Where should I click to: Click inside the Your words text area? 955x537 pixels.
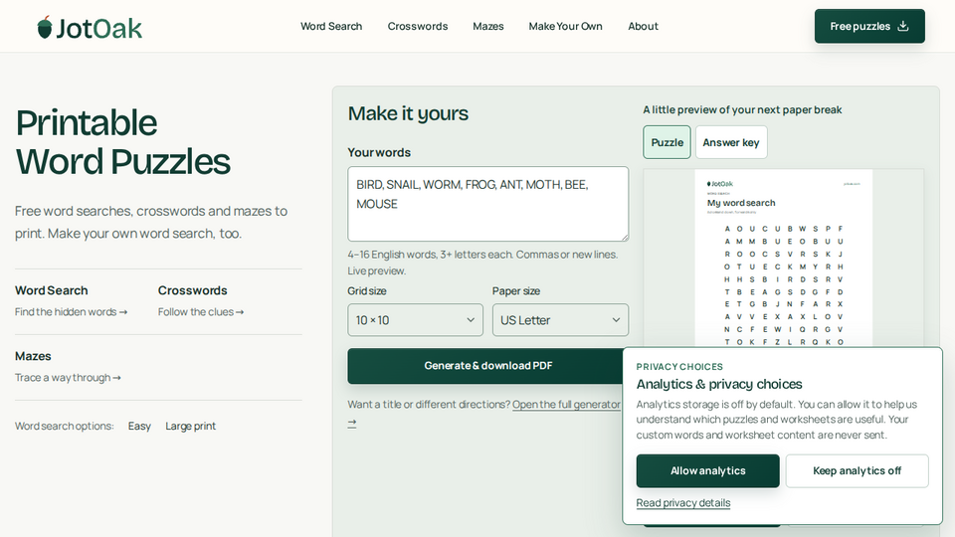[x=487, y=204]
